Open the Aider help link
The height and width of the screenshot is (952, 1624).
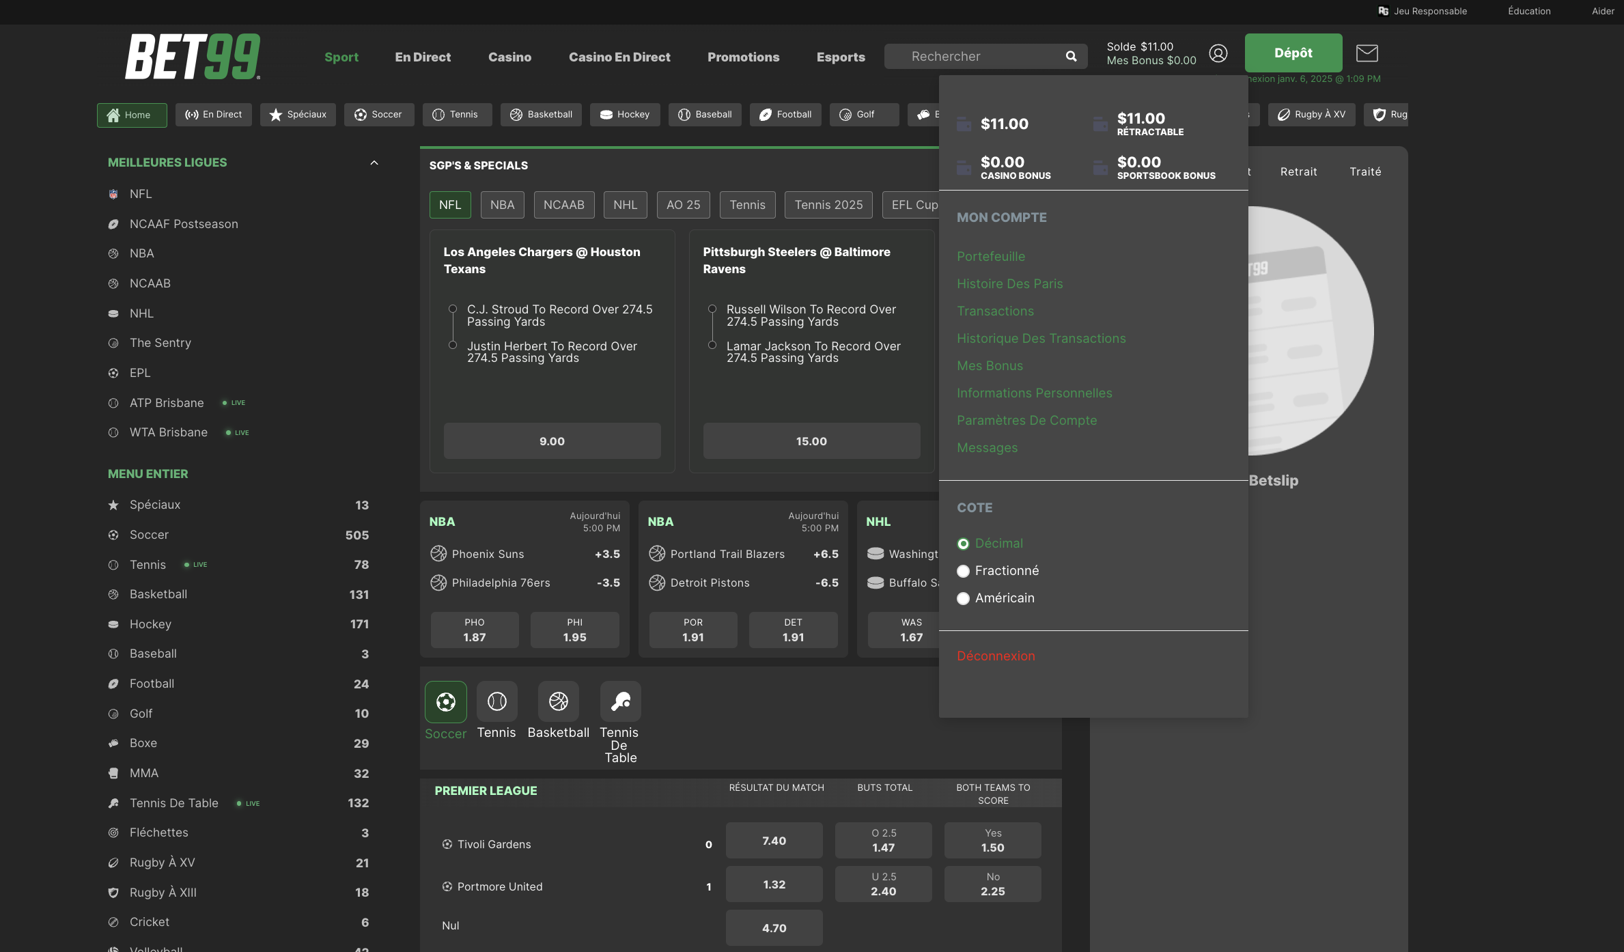click(1603, 11)
